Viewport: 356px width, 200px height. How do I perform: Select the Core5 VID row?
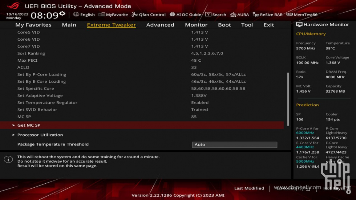142,32
